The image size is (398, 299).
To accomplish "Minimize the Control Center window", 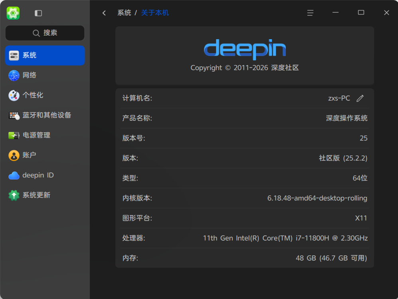I will [x=336, y=13].
